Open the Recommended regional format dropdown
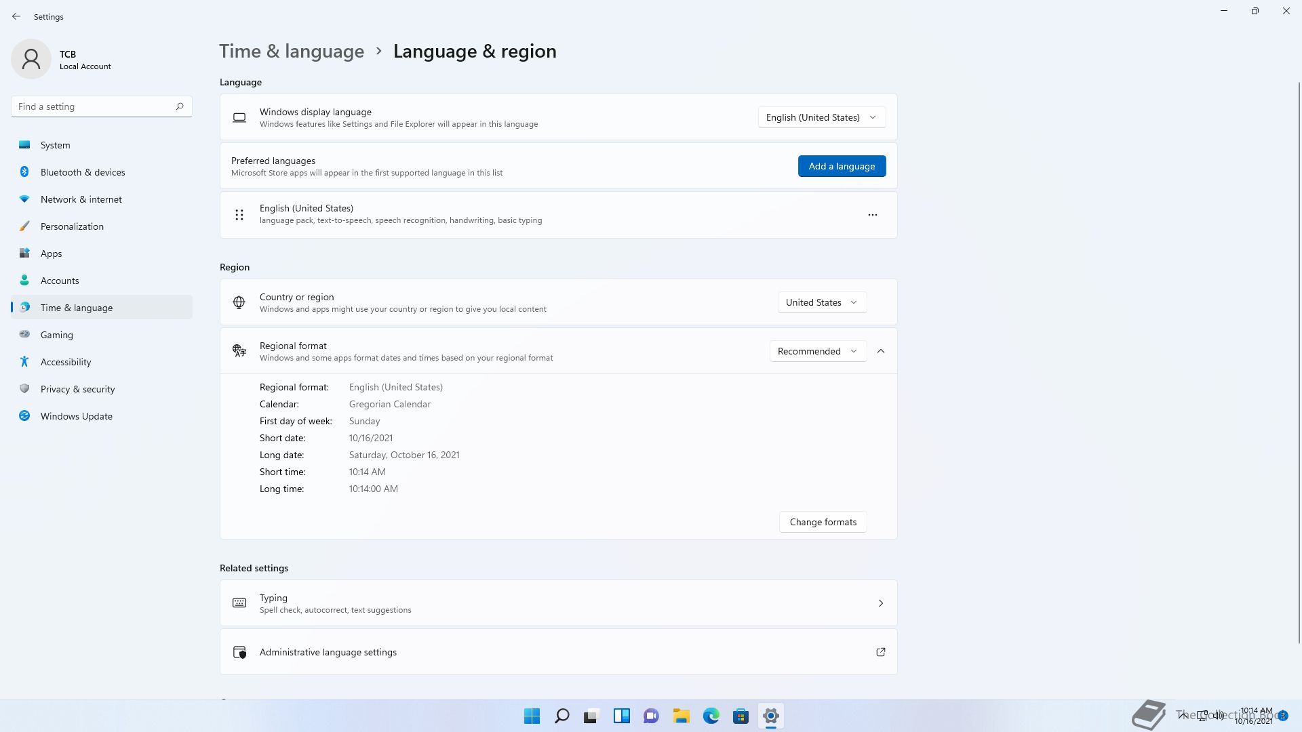This screenshot has width=1302, height=732. click(x=817, y=351)
